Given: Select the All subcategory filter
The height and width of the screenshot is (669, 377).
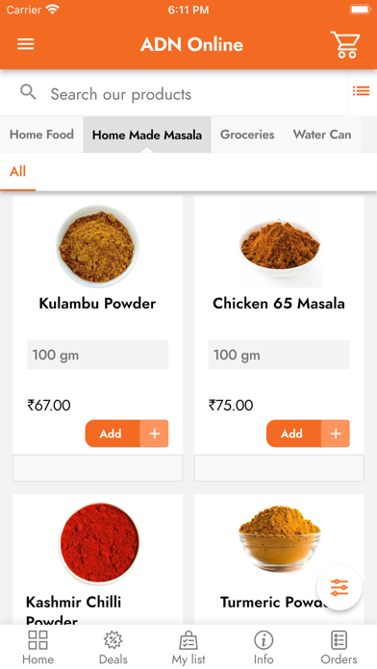Looking at the screenshot, I should [18, 171].
